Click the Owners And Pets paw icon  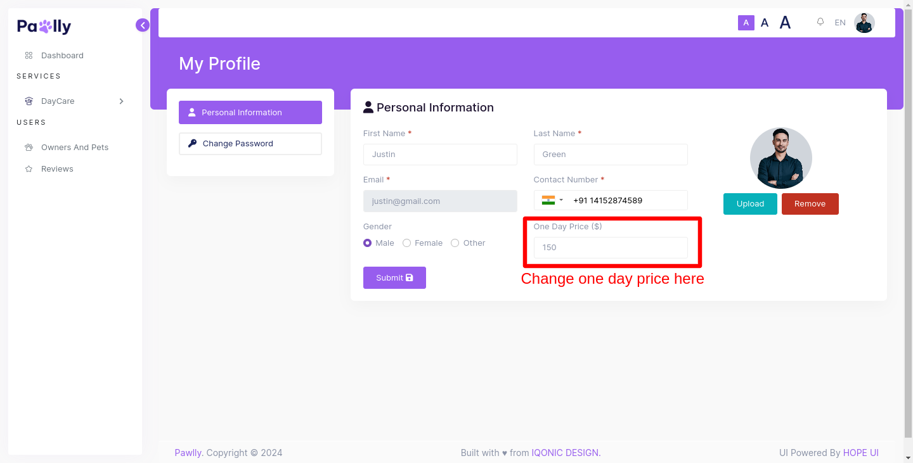pyautogui.click(x=29, y=148)
